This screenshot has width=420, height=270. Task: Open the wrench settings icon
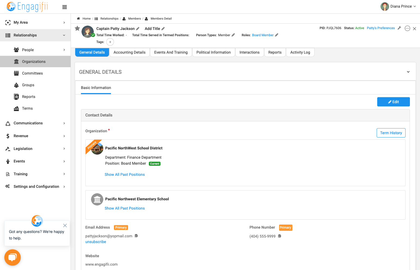[x=399, y=28]
